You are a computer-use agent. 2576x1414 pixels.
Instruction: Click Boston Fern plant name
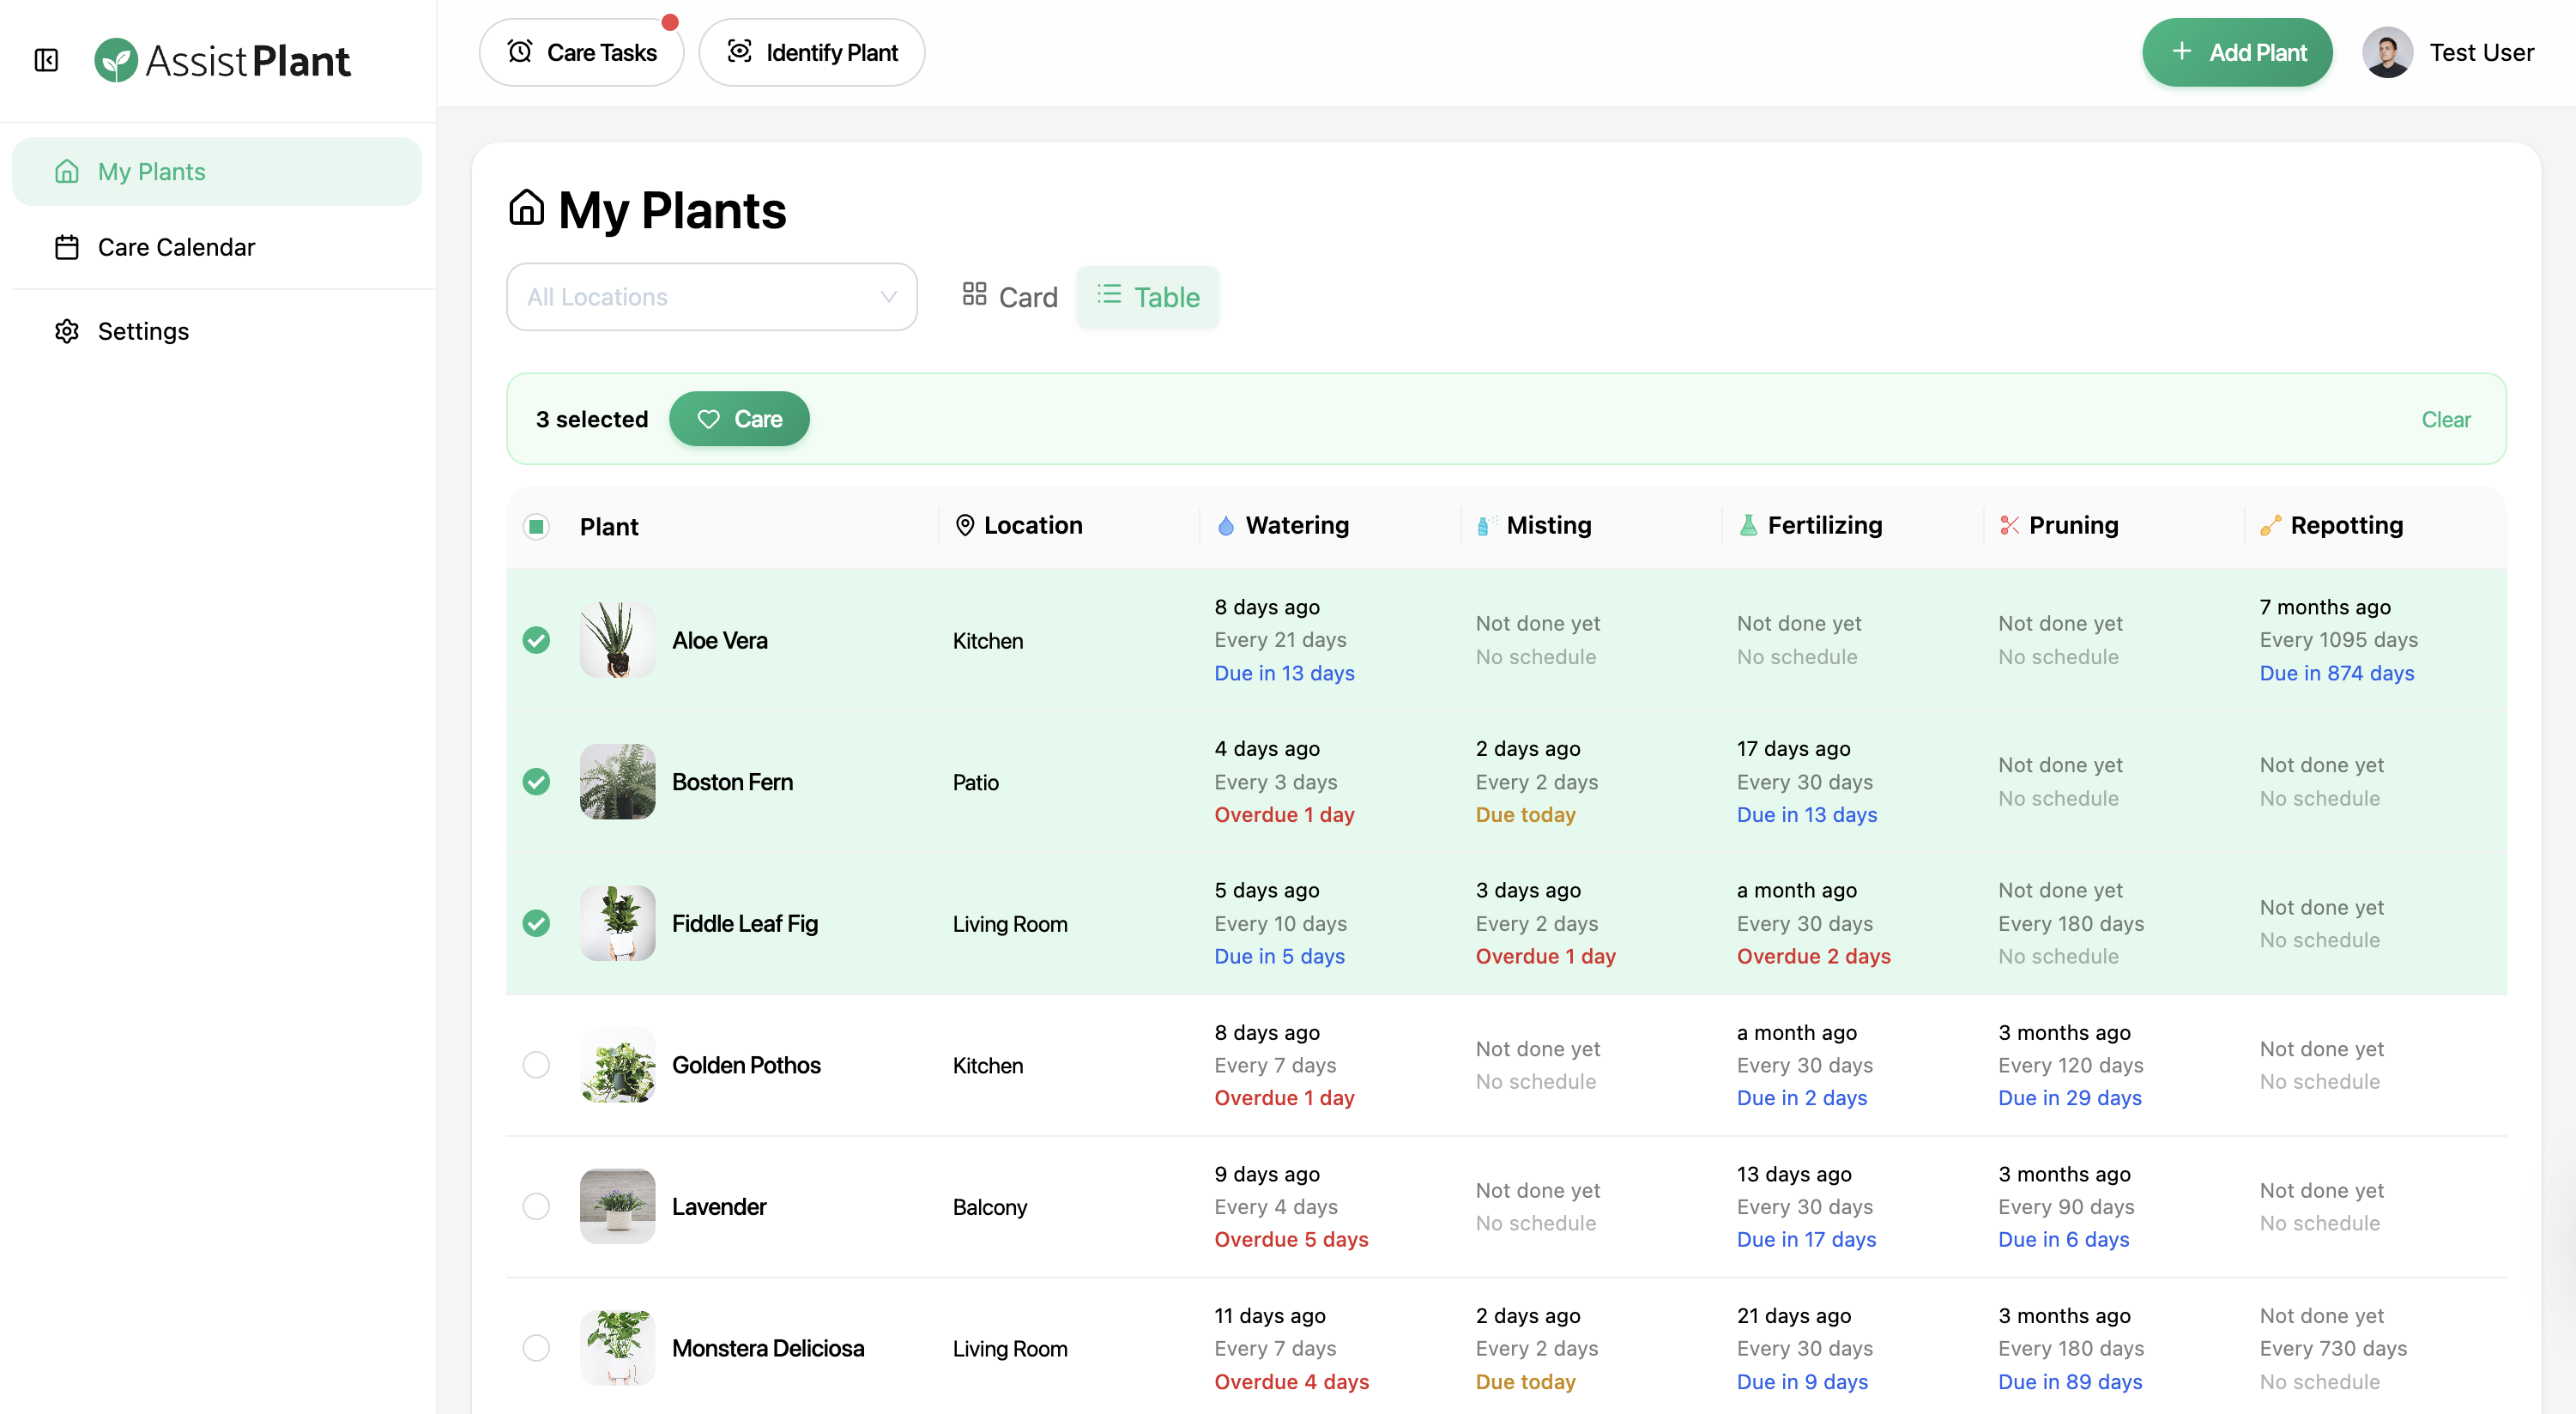click(x=732, y=782)
